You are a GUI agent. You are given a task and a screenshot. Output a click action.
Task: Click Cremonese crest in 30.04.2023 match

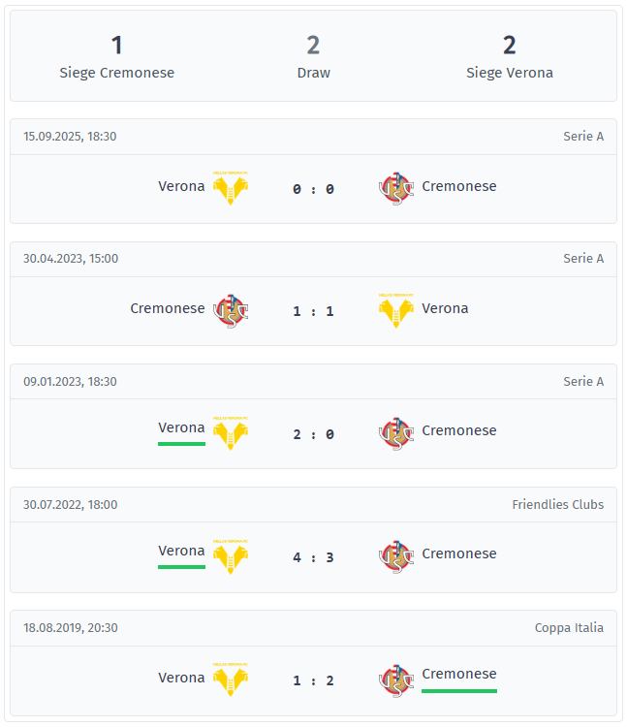232,310
